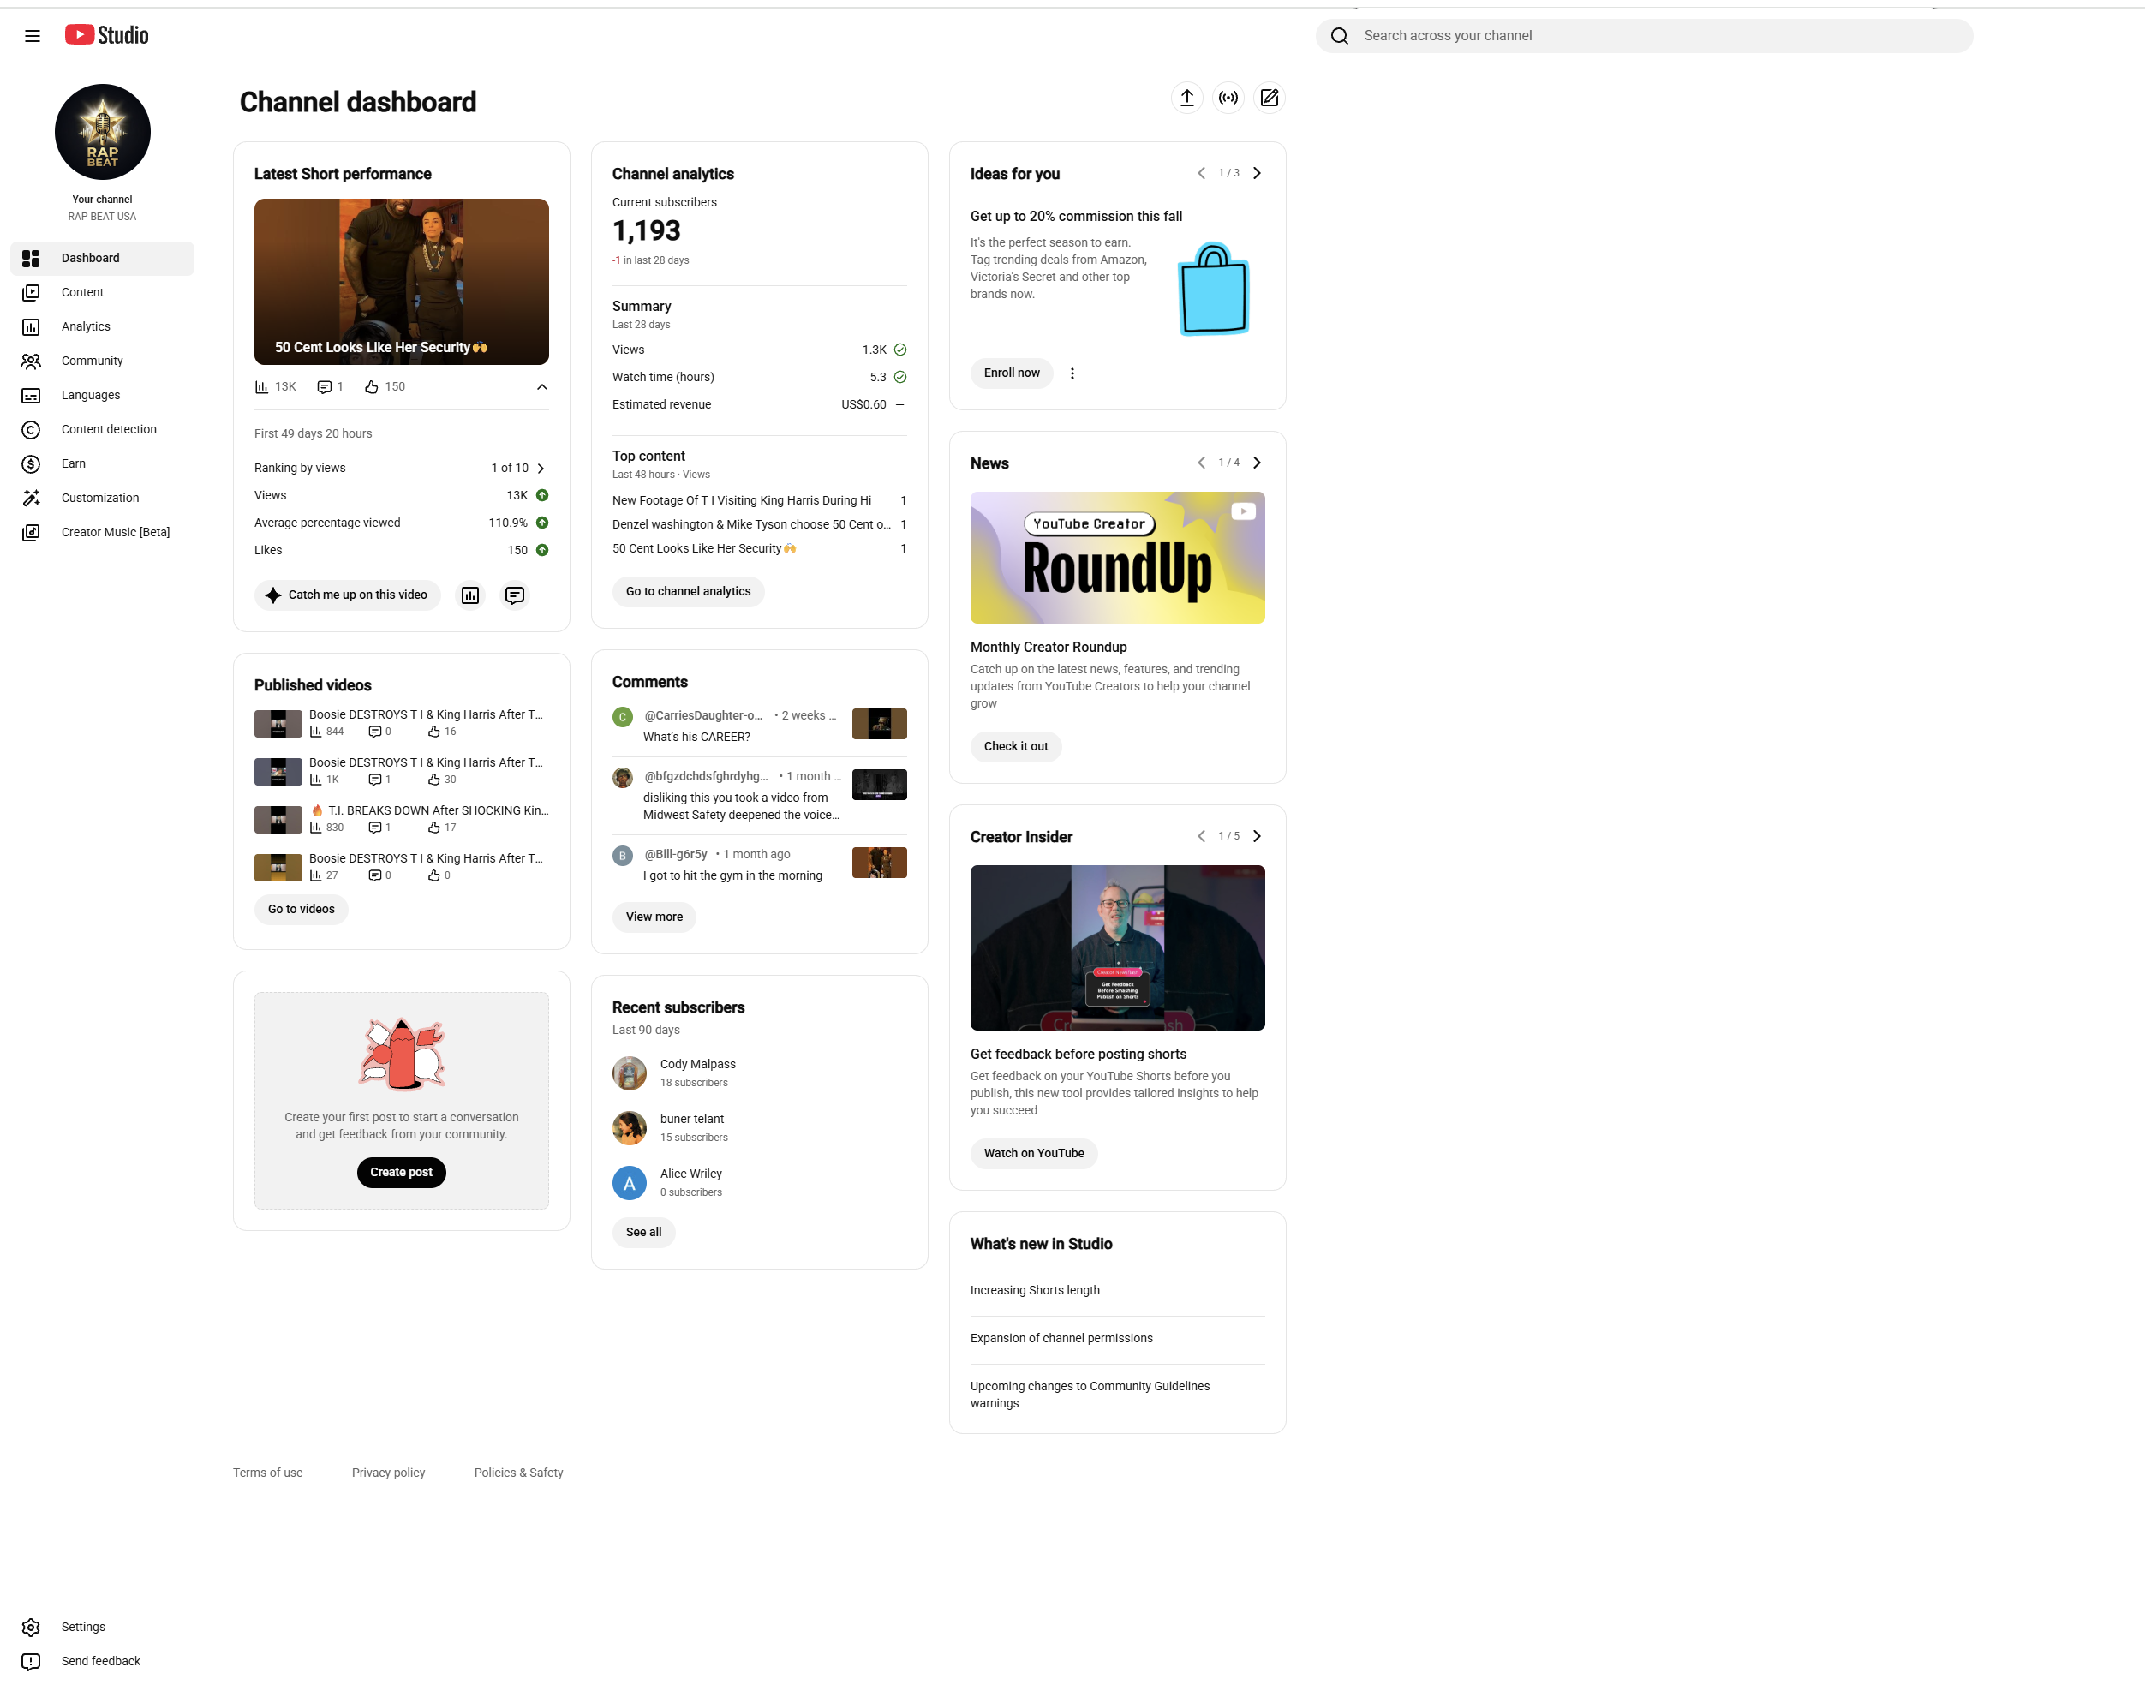
Task: Go to previous Ideas for you card
Action: [x=1201, y=173]
